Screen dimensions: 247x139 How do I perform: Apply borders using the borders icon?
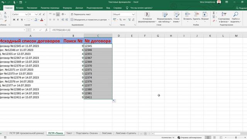[29, 20]
